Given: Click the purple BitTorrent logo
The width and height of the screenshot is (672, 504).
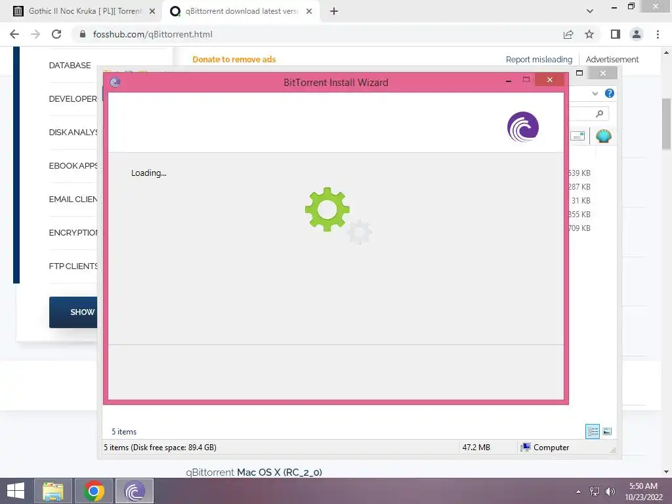Looking at the screenshot, I should [523, 127].
